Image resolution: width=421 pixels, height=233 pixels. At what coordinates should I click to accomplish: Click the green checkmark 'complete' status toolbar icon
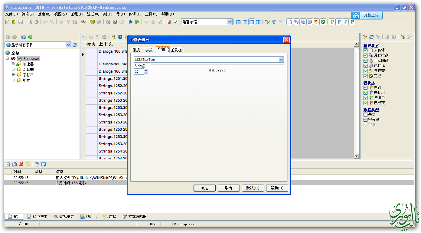(x=323, y=22)
